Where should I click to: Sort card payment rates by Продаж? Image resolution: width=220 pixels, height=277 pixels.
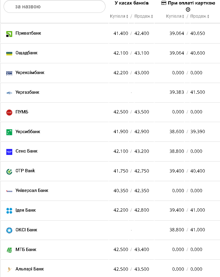pos(200,16)
